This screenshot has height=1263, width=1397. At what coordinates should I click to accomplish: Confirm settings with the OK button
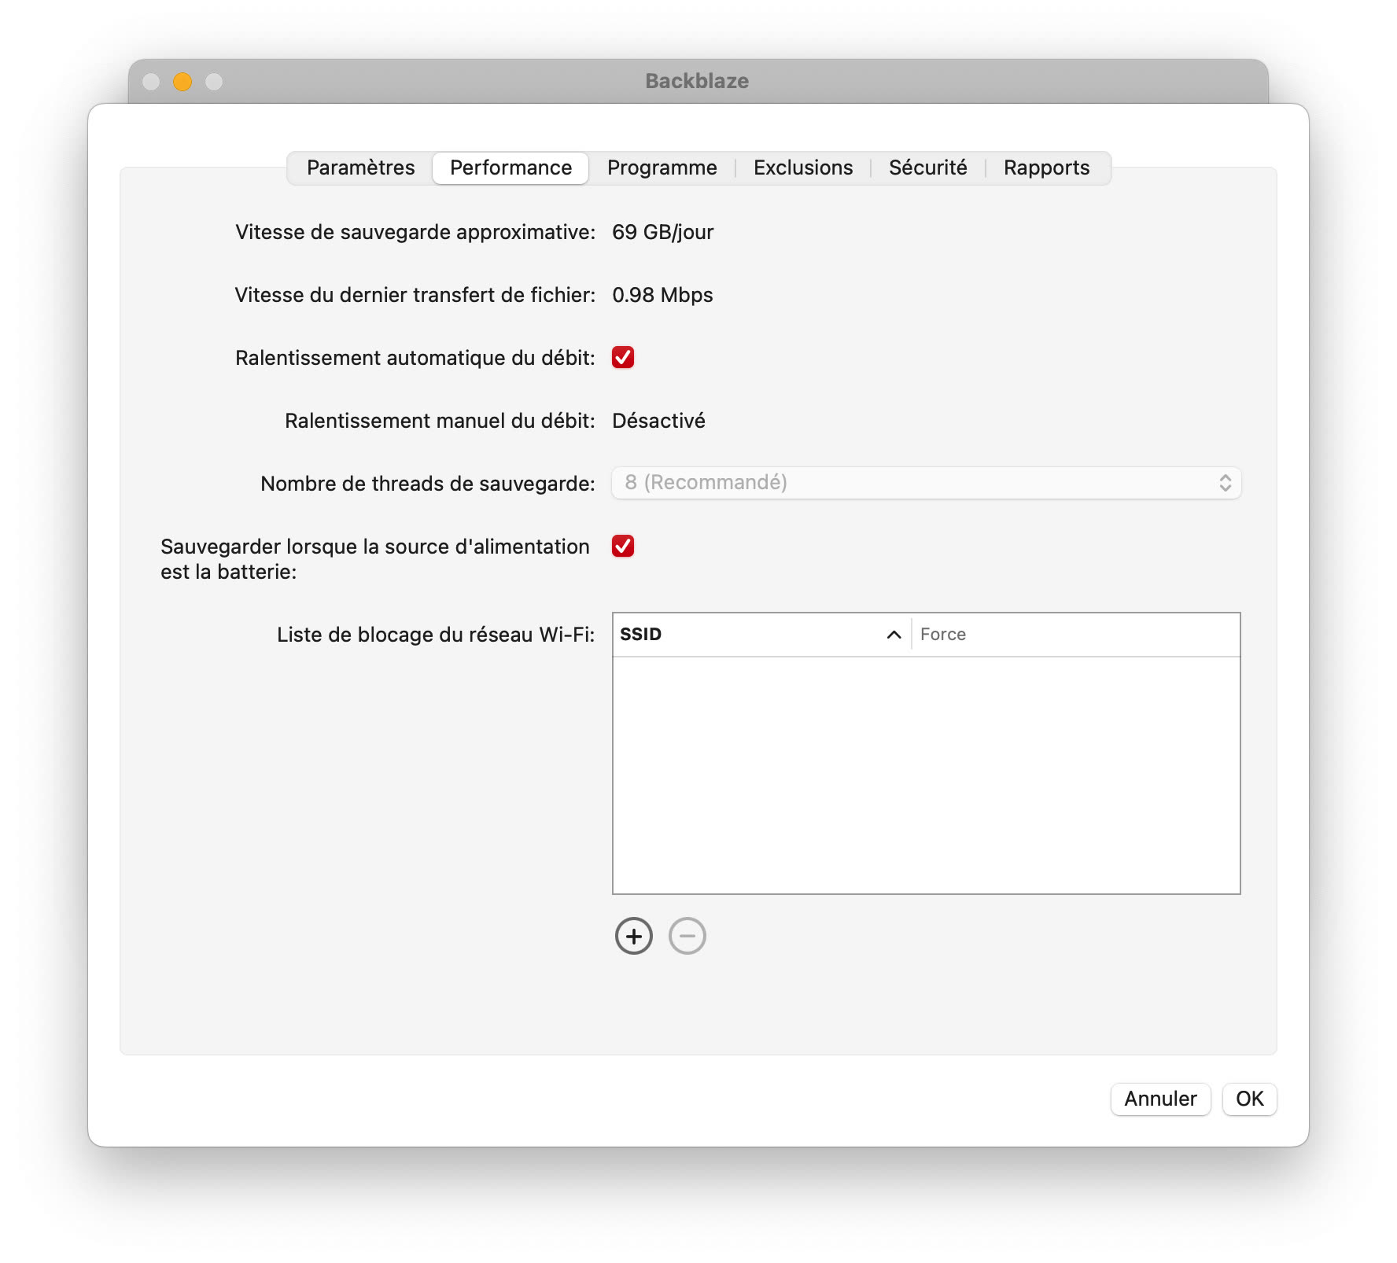[1249, 1099]
